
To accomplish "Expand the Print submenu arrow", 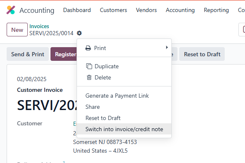I will click(167, 47).
